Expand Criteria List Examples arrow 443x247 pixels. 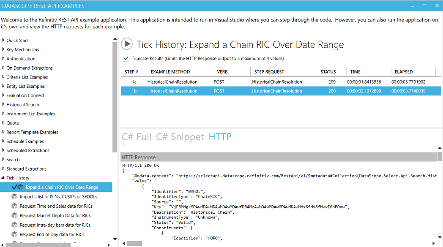[x=3, y=77]
